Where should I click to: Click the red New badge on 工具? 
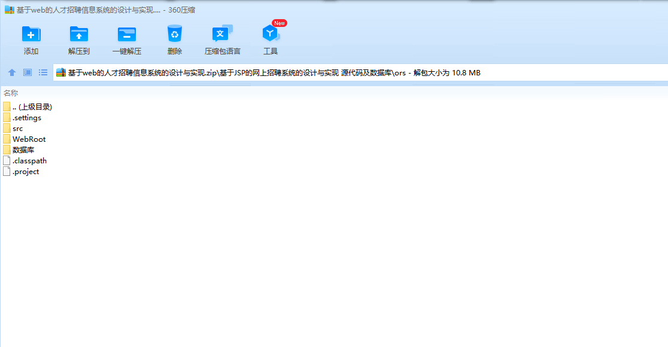pyautogui.click(x=280, y=23)
